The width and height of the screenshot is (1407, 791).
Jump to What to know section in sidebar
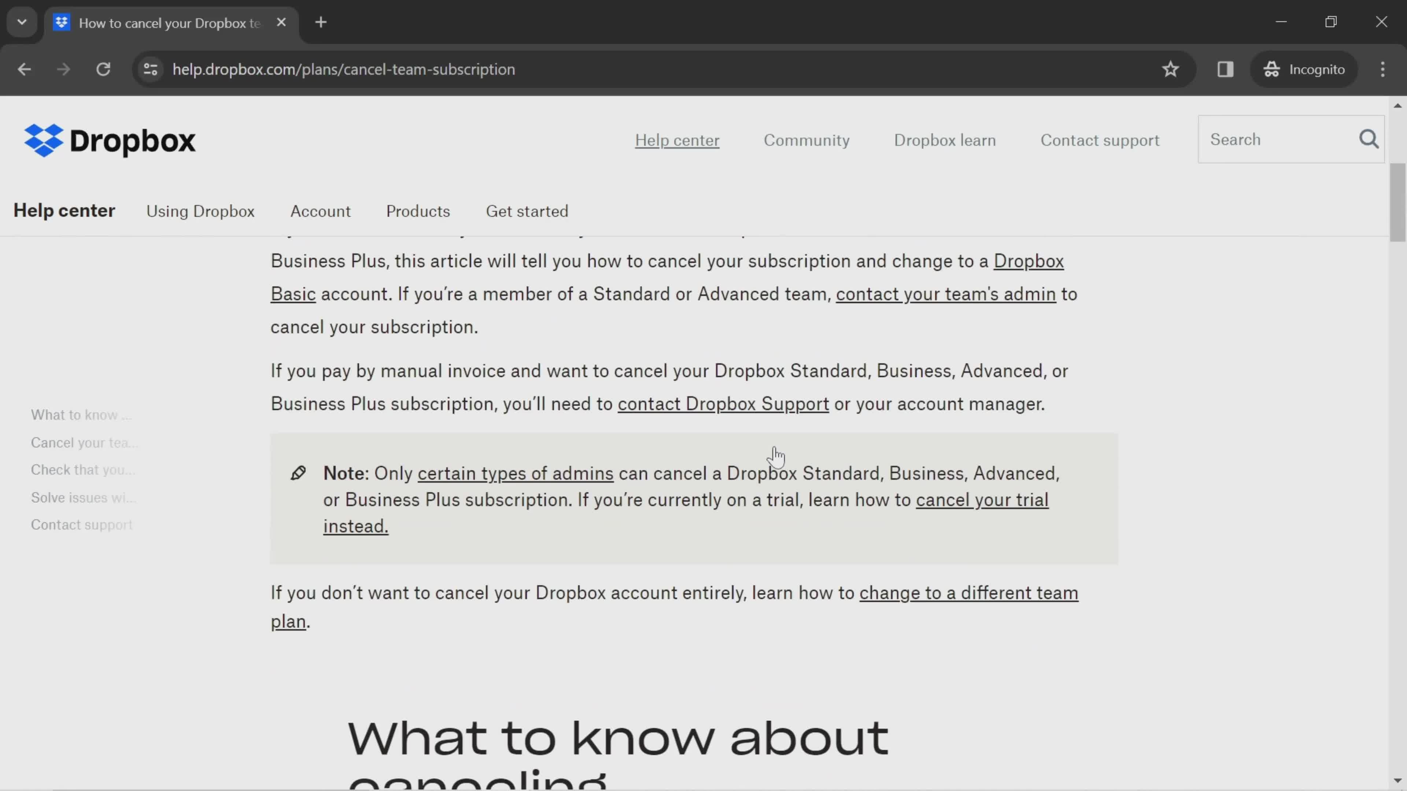[81, 415]
